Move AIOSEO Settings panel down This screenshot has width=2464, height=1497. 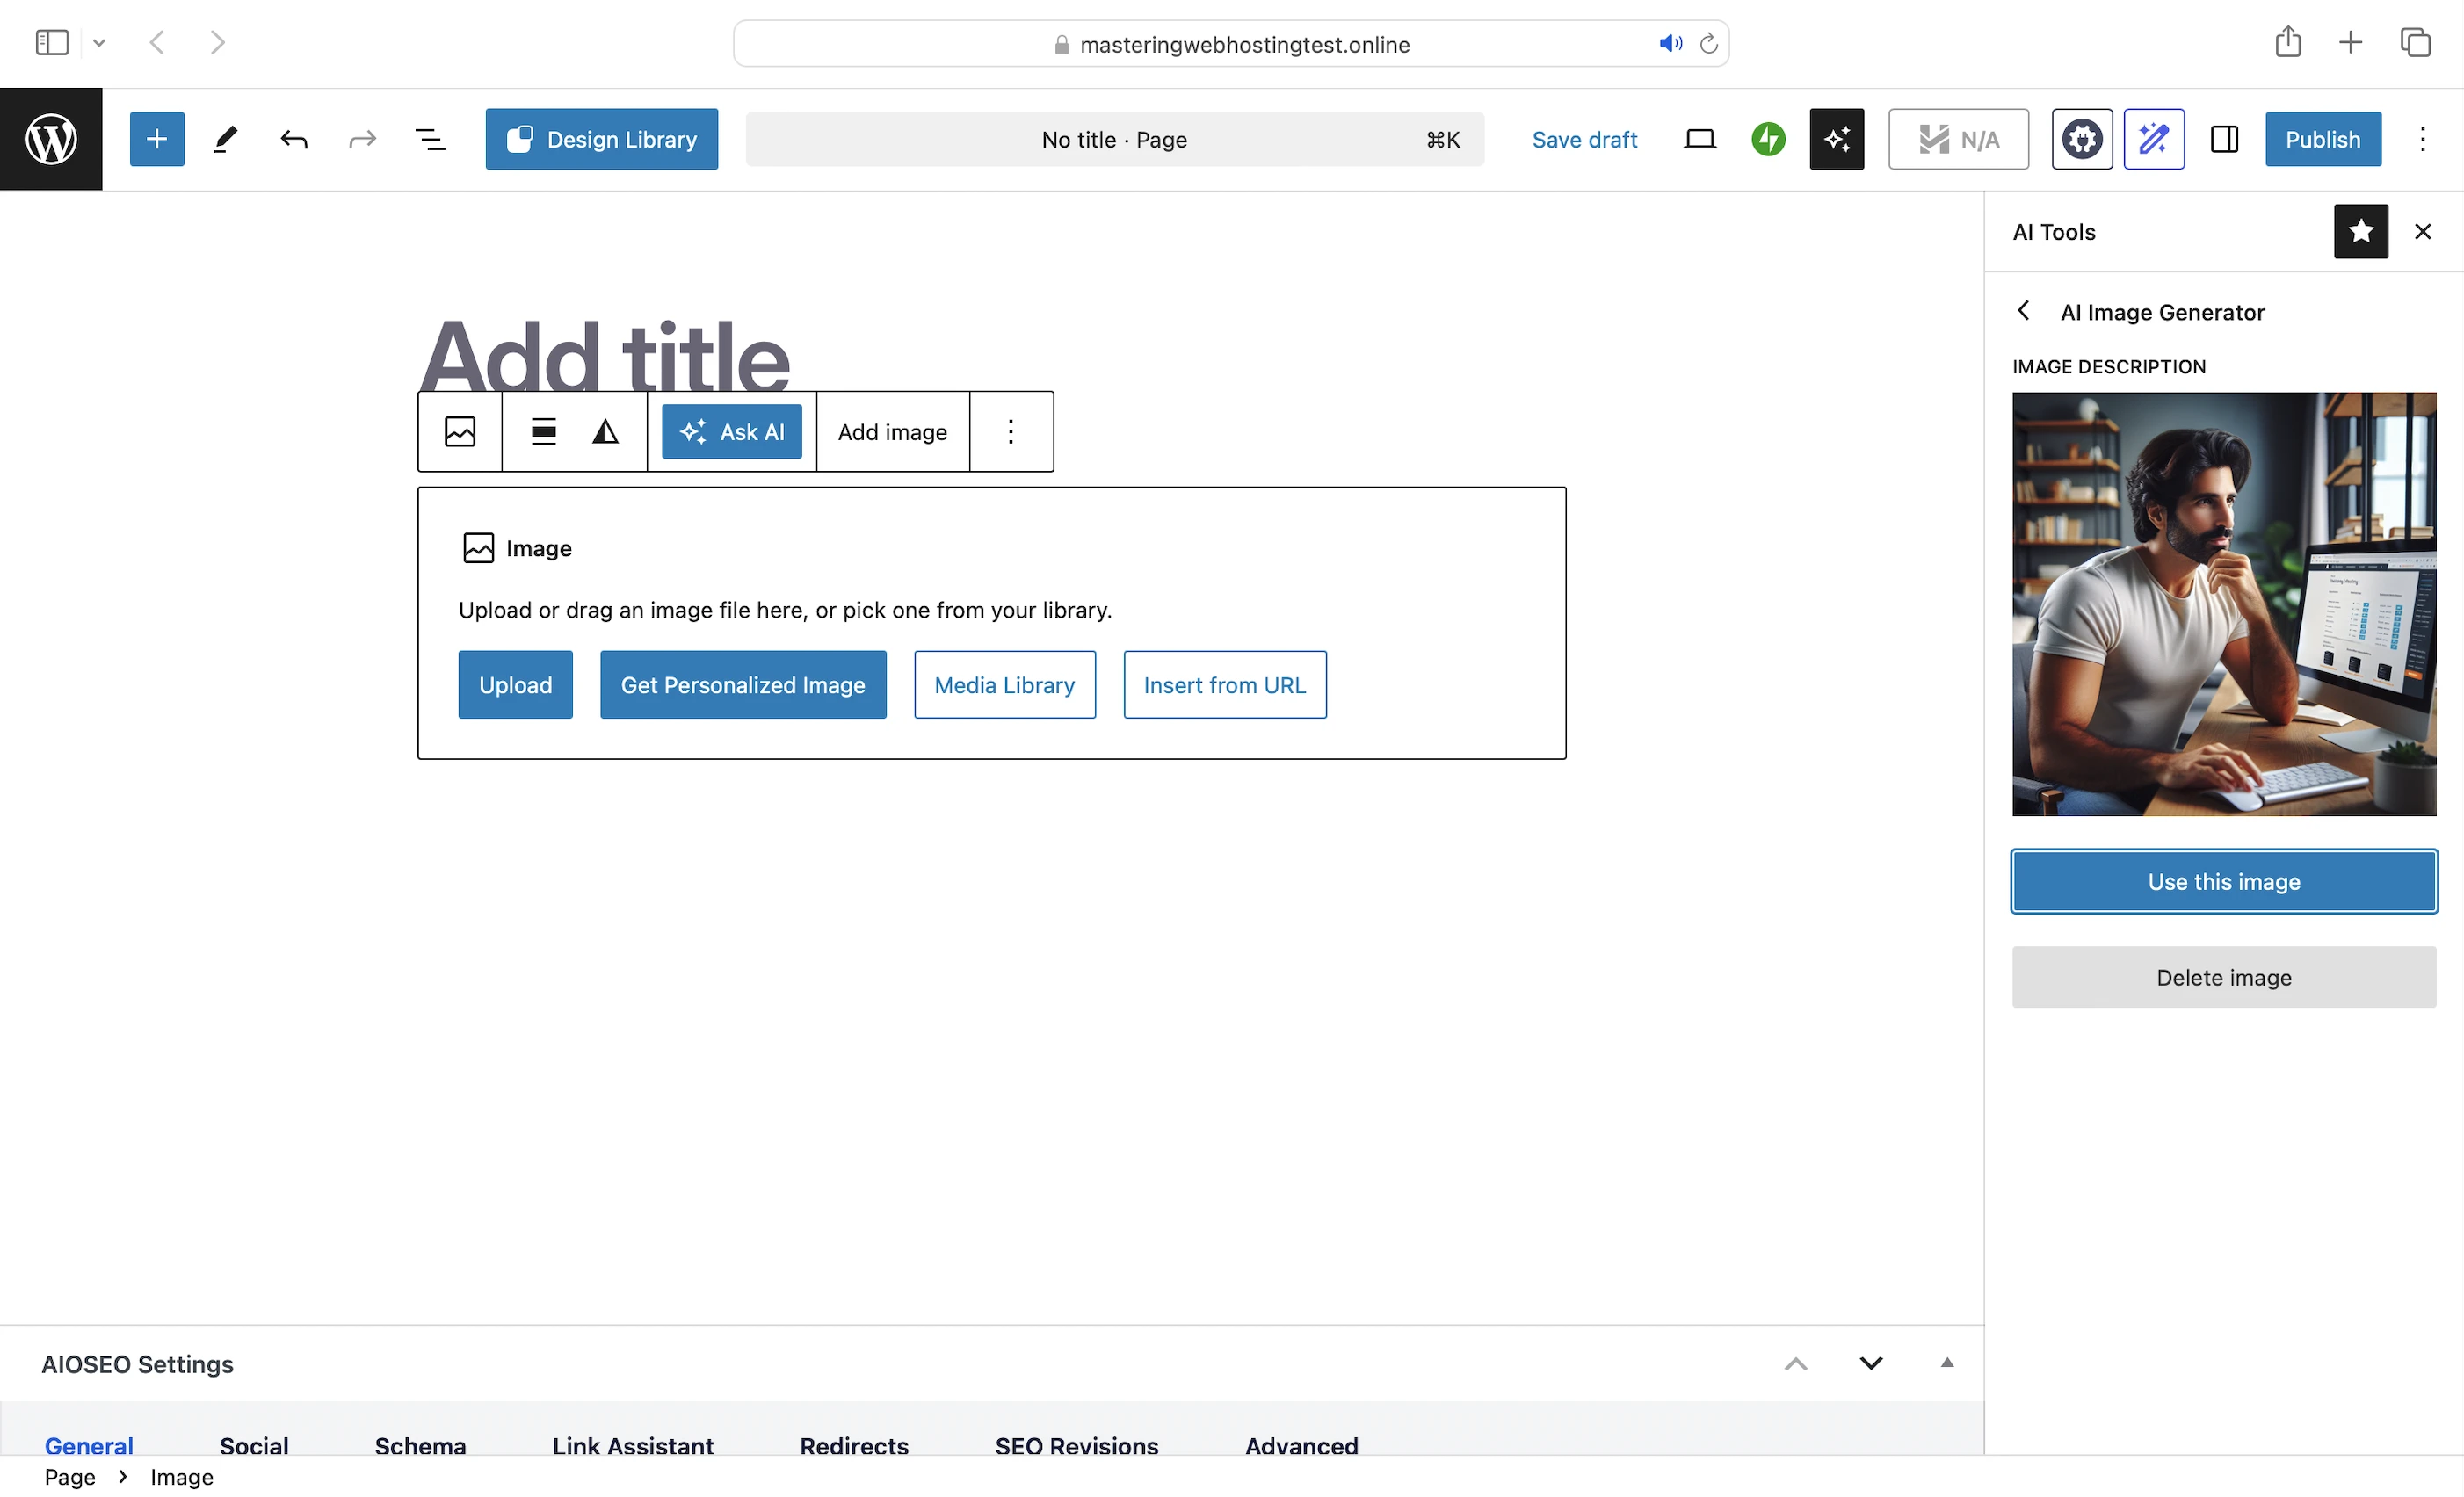pos(1870,1363)
